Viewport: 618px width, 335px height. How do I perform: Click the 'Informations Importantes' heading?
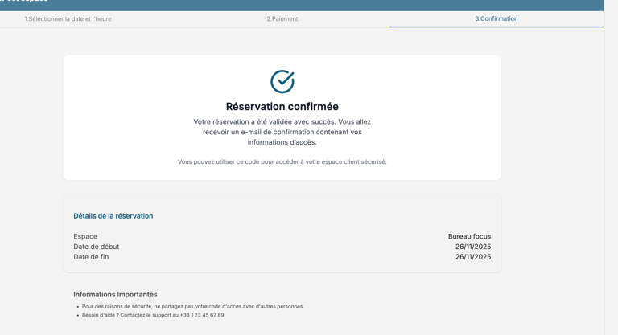tap(115, 295)
